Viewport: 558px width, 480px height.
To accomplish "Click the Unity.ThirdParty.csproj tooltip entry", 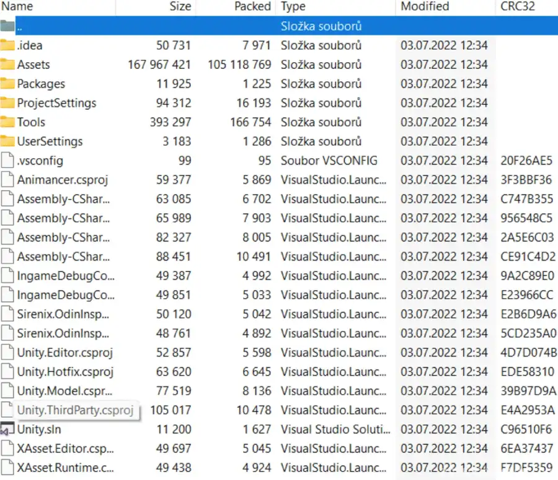I will [74, 410].
